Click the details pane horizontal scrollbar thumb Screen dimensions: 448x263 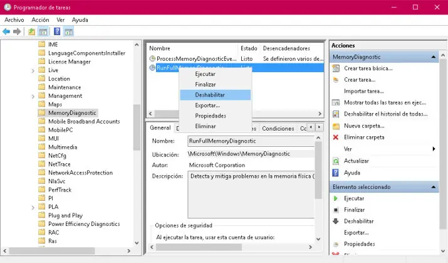(199, 247)
